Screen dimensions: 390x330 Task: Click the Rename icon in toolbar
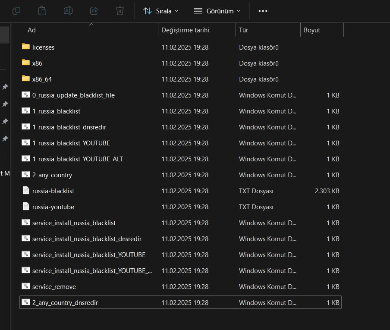pyautogui.click(x=68, y=11)
